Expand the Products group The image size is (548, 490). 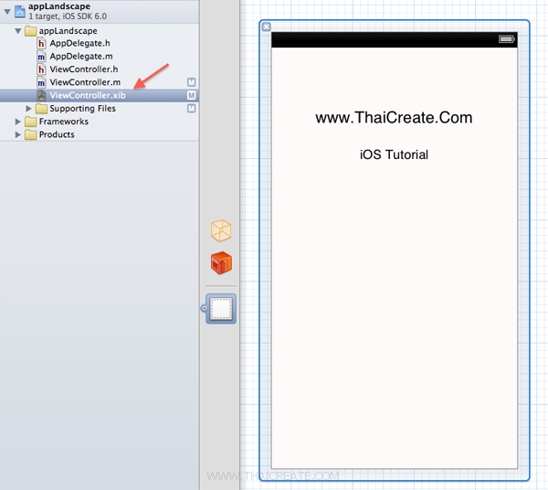click(18, 134)
